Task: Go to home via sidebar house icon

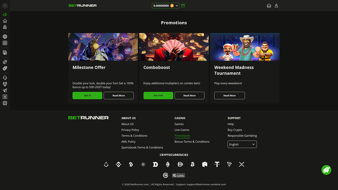Action: coord(5,21)
